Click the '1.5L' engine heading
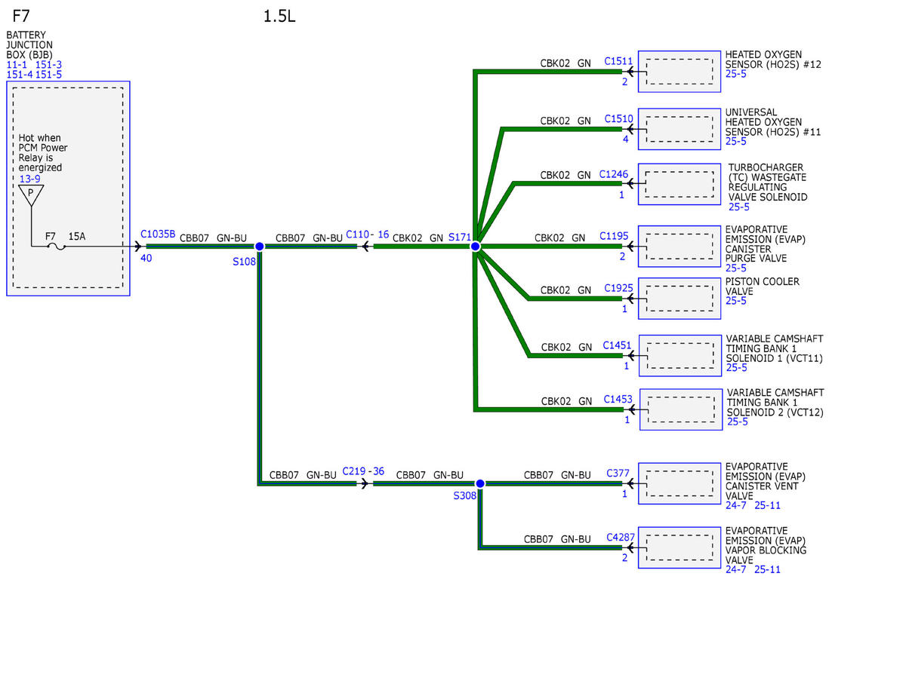 point(279,16)
